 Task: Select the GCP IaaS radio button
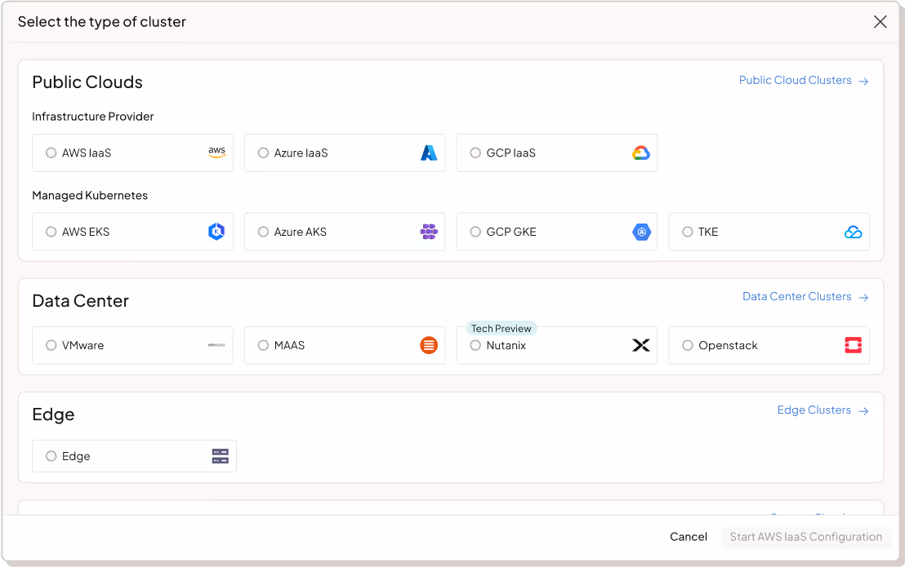pyautogui.click(x=475, y=153)
